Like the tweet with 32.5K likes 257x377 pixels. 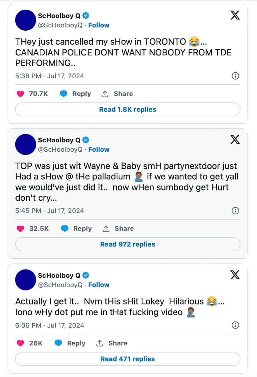coord(20,229)
